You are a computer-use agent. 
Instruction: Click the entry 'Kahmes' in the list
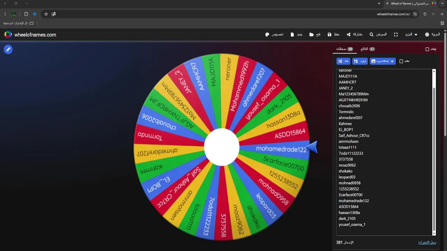coord(345,124)
